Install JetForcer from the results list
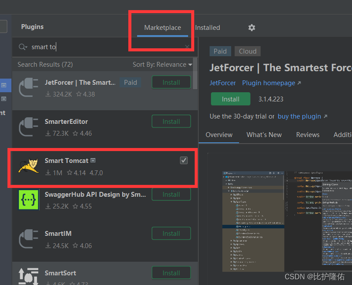This screenshot has height=285, width=352. [171, 83]
